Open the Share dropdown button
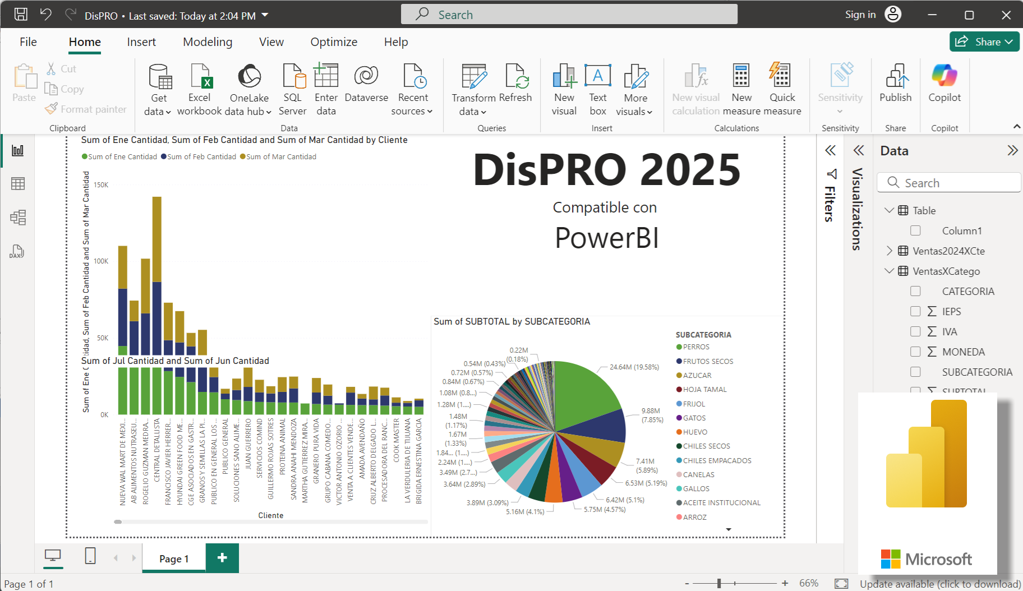Image resolution: width=1023 pixels, height=591 pixels. [x=984, y=41]
